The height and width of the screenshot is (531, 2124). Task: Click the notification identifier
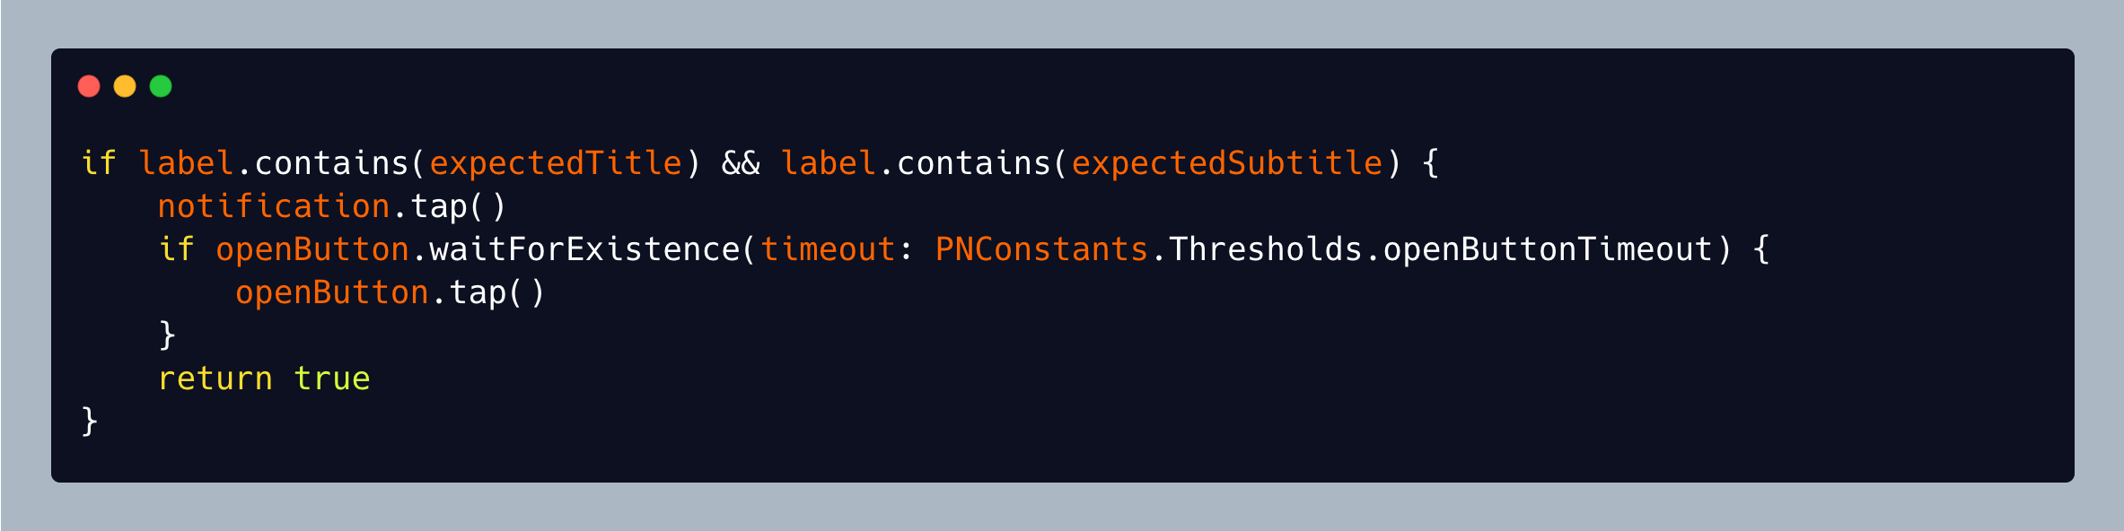tap(274, 206)
